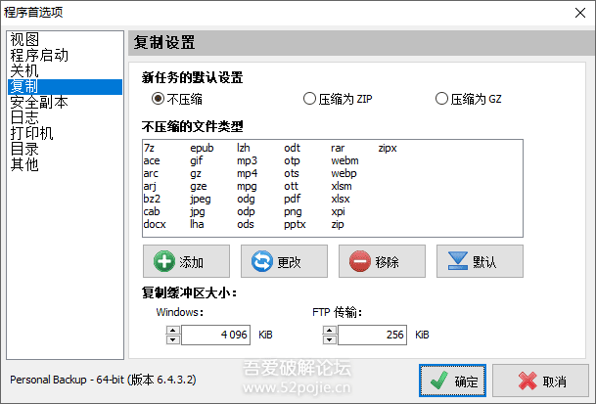This screenshot has height=404, width=596.
Task: Confirm with the green checkmark 确定 button
Action: [452, 381]
